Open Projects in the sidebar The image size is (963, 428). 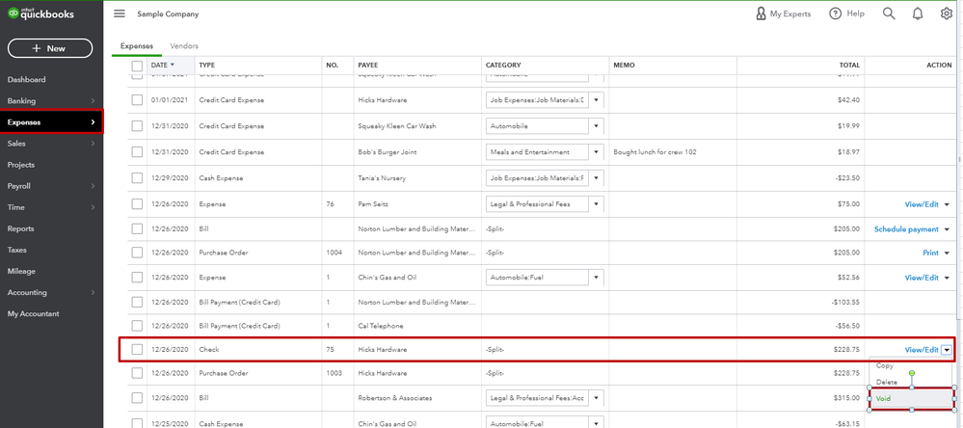pyautogui.click(x=21, y=165)
